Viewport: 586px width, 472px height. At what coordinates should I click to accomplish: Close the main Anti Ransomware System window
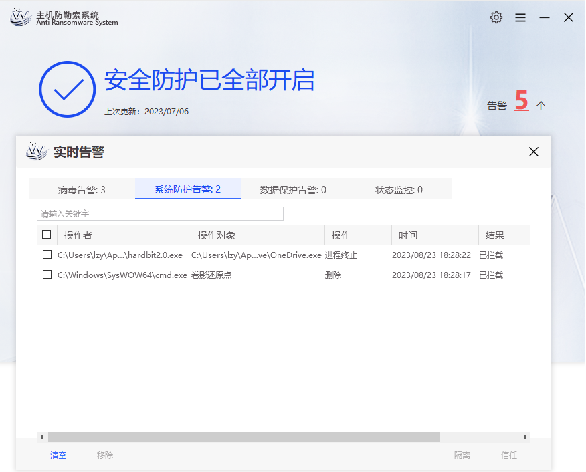[569, 17]
